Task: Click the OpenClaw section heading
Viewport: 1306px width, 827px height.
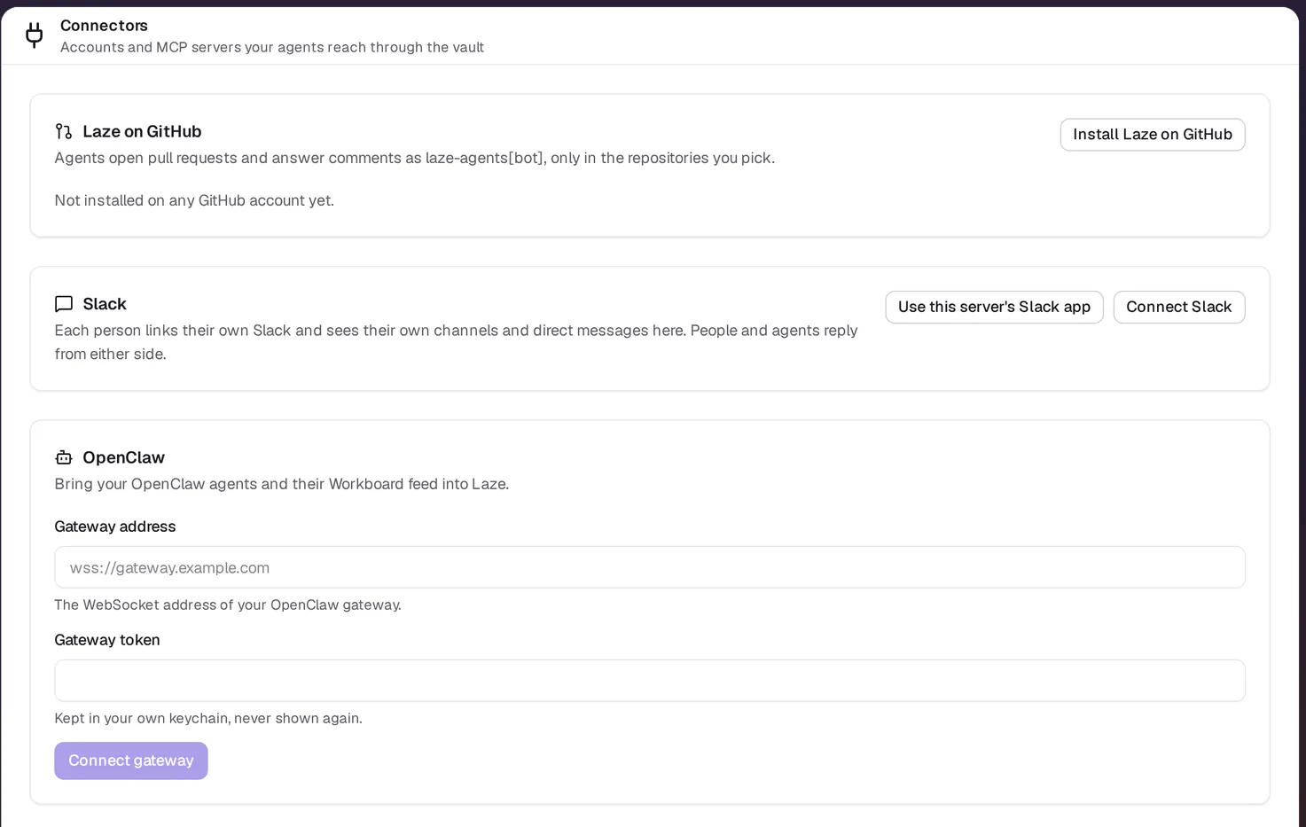Action: click(x=123, y=457)
